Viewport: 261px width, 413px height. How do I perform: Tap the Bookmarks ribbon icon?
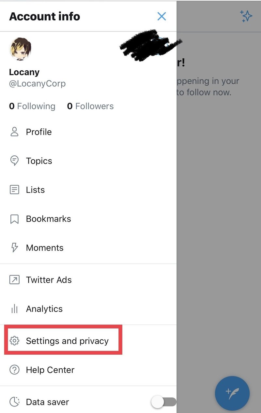click(x=14, y=219)
